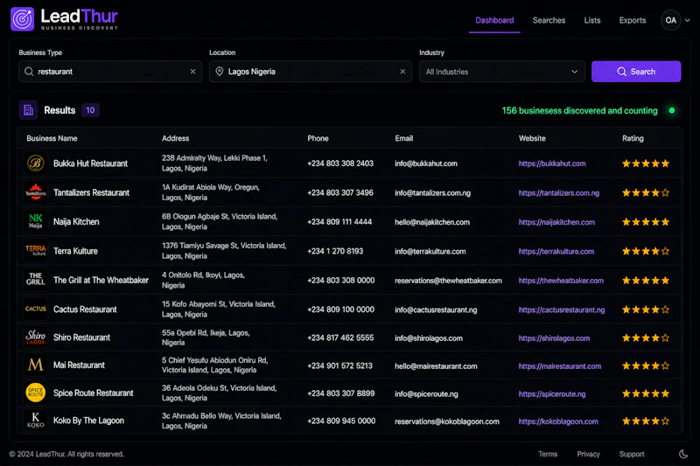Image resolution: width=700 pixels, height=466 pixels.
Task: Open the shirolagos.com website link
Action: 554,338
